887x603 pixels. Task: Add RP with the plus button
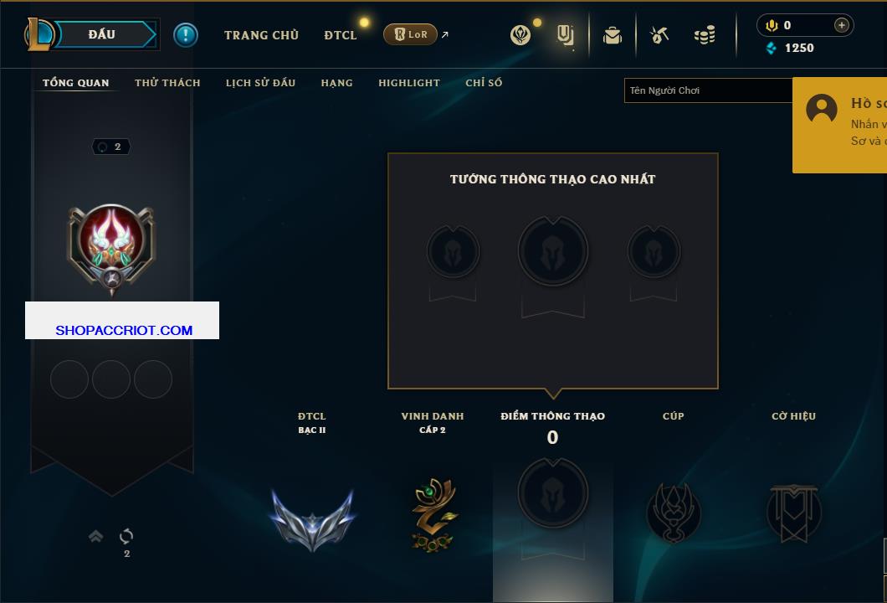pyautogui.click(x=842, y=25)
